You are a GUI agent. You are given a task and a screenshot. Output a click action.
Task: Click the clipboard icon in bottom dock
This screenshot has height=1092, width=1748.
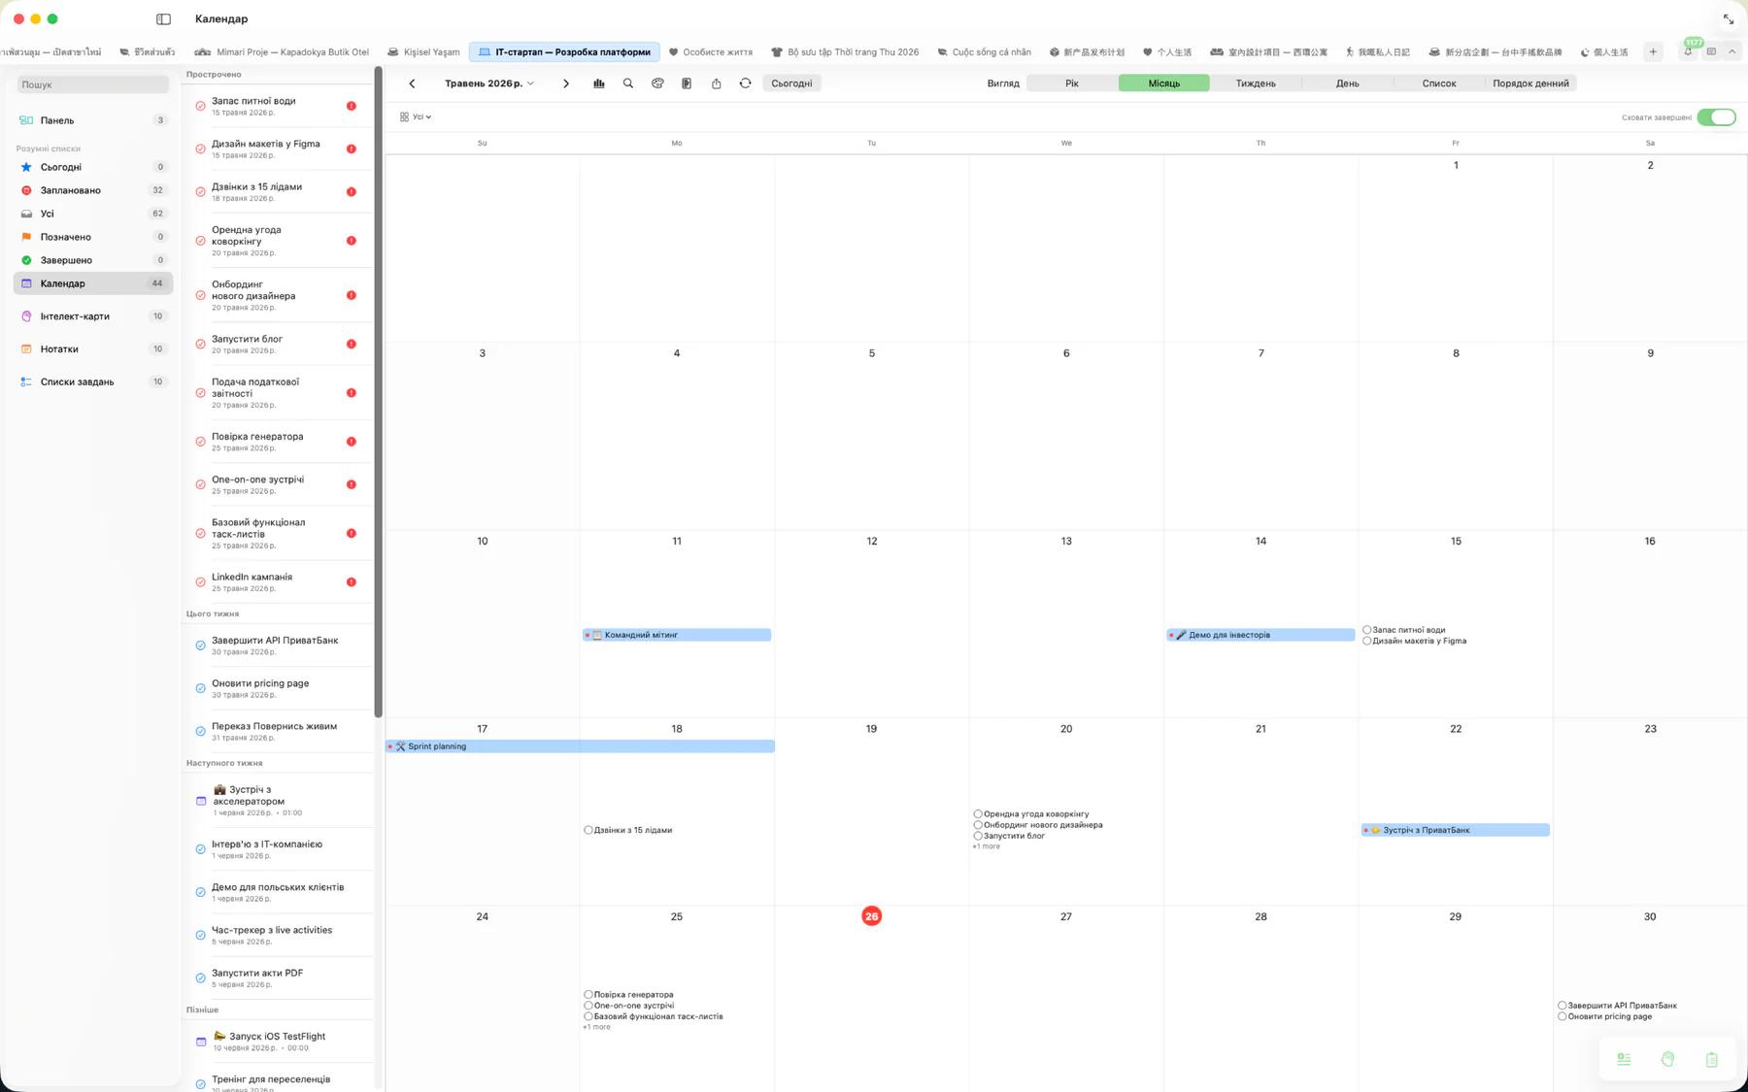[x=1711, y=1059]
